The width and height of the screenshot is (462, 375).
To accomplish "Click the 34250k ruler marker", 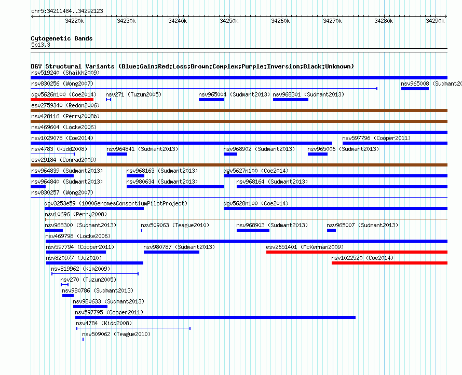I will pos(229,21).
